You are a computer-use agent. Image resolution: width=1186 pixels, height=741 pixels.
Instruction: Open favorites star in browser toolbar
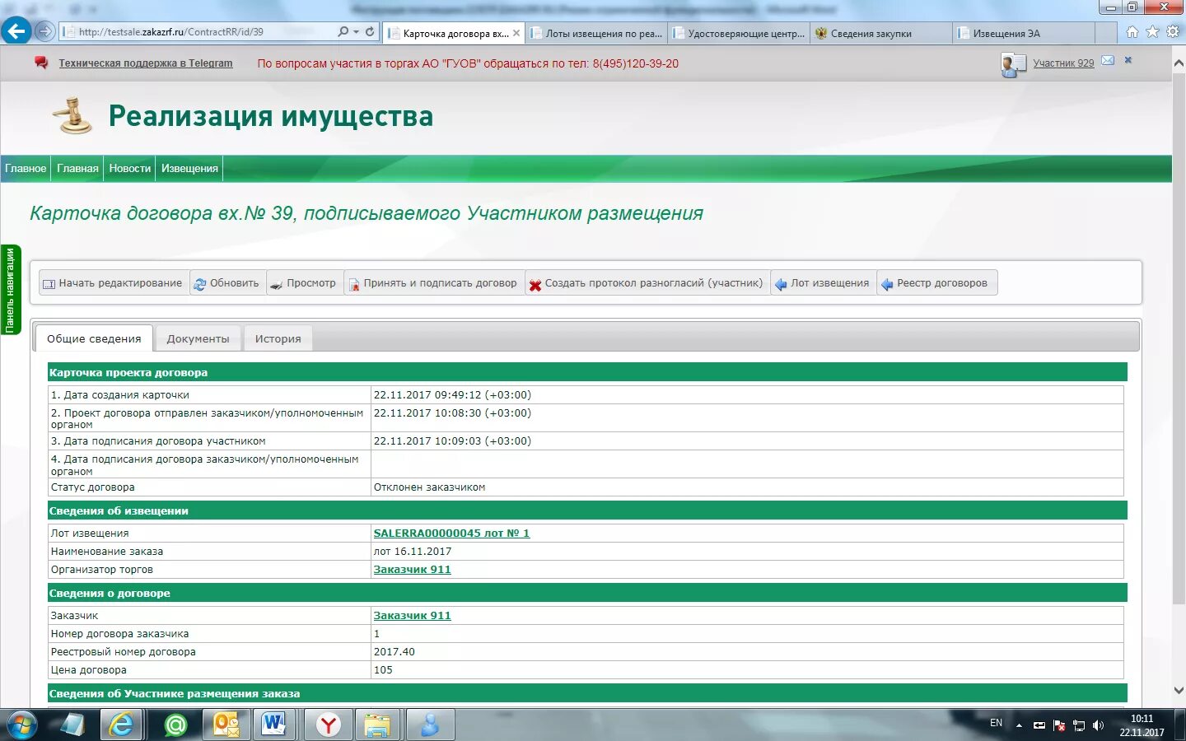[1152, 32]
